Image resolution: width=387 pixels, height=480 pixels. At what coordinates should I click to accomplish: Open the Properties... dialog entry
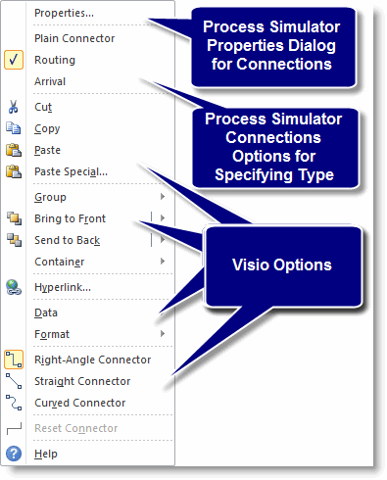64,13
